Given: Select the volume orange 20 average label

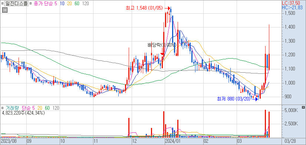Looking at the screenshot, I should coord(40,108).
